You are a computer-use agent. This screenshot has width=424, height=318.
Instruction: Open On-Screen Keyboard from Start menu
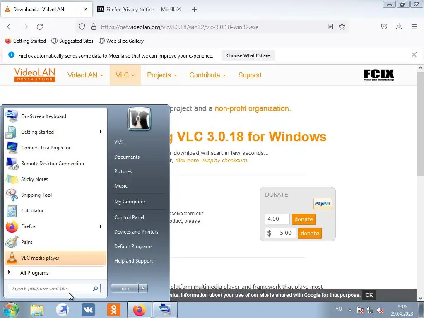(55, 116)
